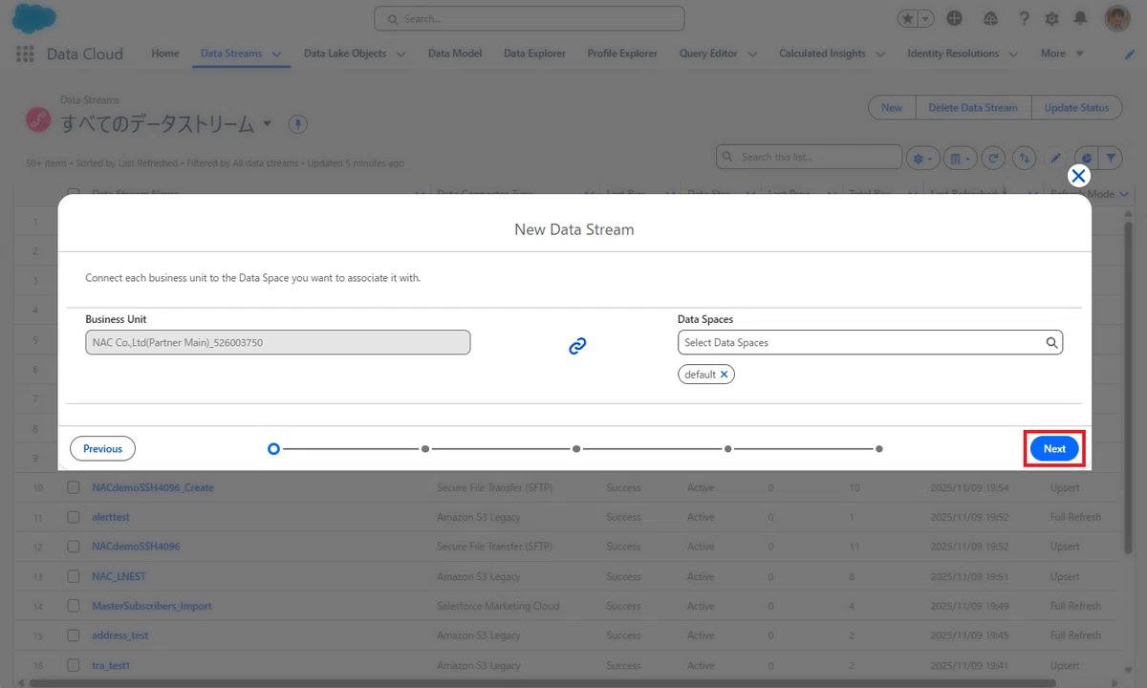The image size is (1147, 688).
Task: Add page to favorites with star icon
Action: 907,18
